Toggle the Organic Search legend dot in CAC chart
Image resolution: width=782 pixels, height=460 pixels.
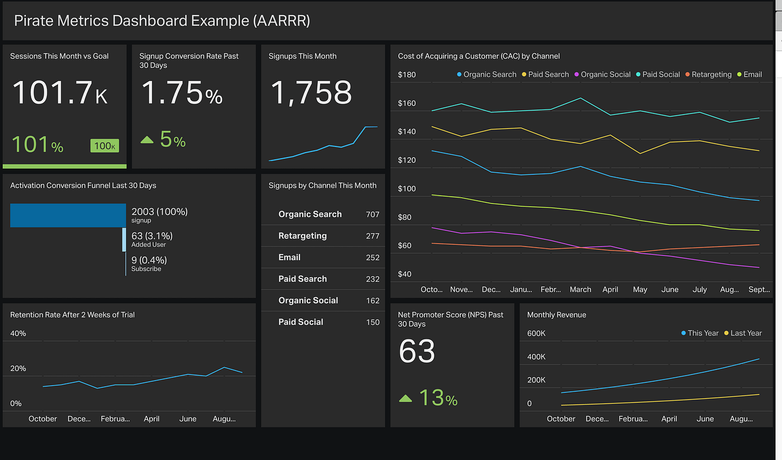coord(459,74)
